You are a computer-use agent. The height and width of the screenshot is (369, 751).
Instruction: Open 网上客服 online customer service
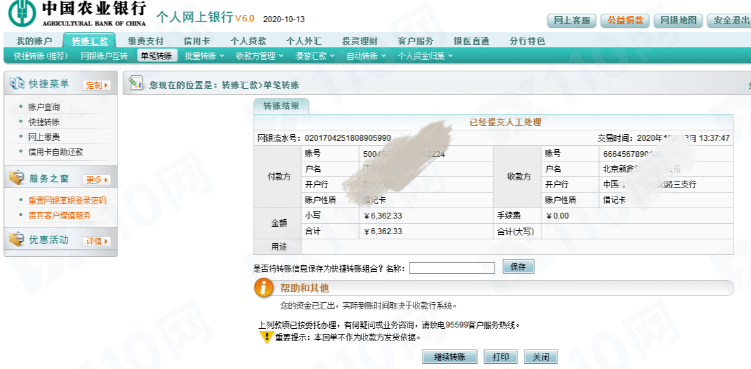[x=571, y=21]
